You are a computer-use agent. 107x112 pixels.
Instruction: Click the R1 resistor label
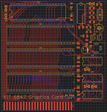coord(71,9)
